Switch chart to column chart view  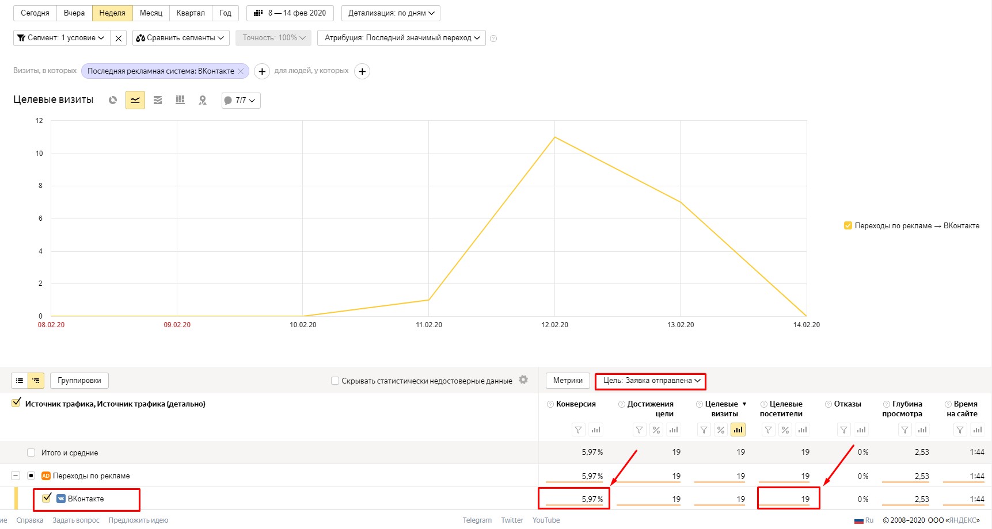[180, 100]
